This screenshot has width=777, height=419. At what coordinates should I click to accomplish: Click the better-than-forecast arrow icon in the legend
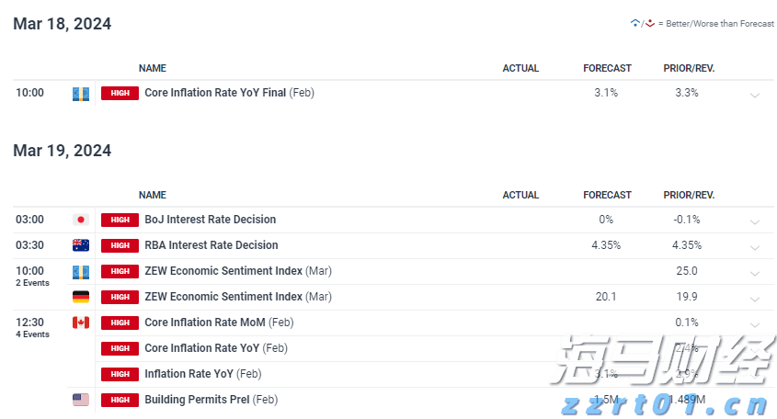(x=634, y=23)
